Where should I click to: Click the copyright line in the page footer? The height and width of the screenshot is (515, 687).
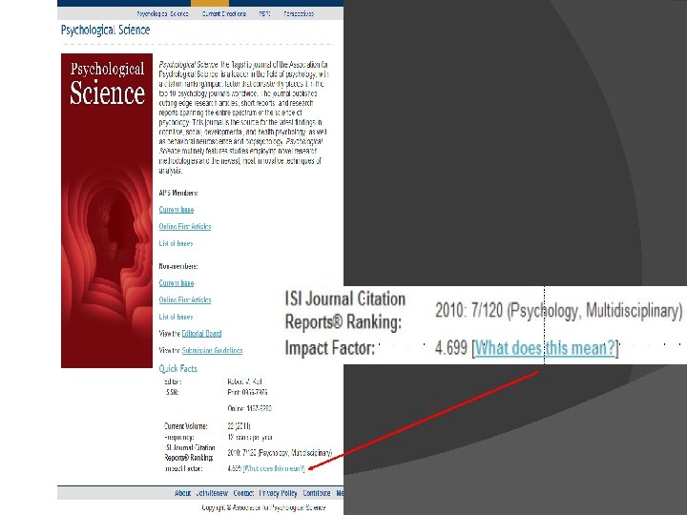tap(263, 507)
